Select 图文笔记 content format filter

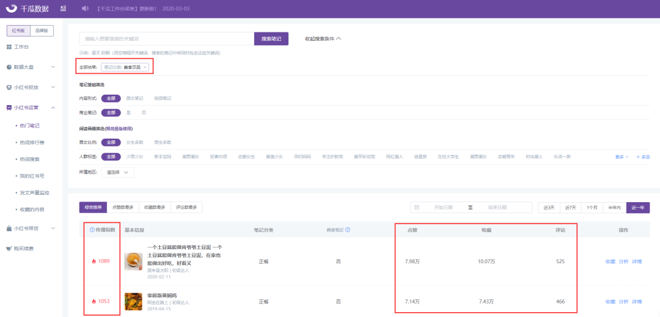click(x=134, y=98)
